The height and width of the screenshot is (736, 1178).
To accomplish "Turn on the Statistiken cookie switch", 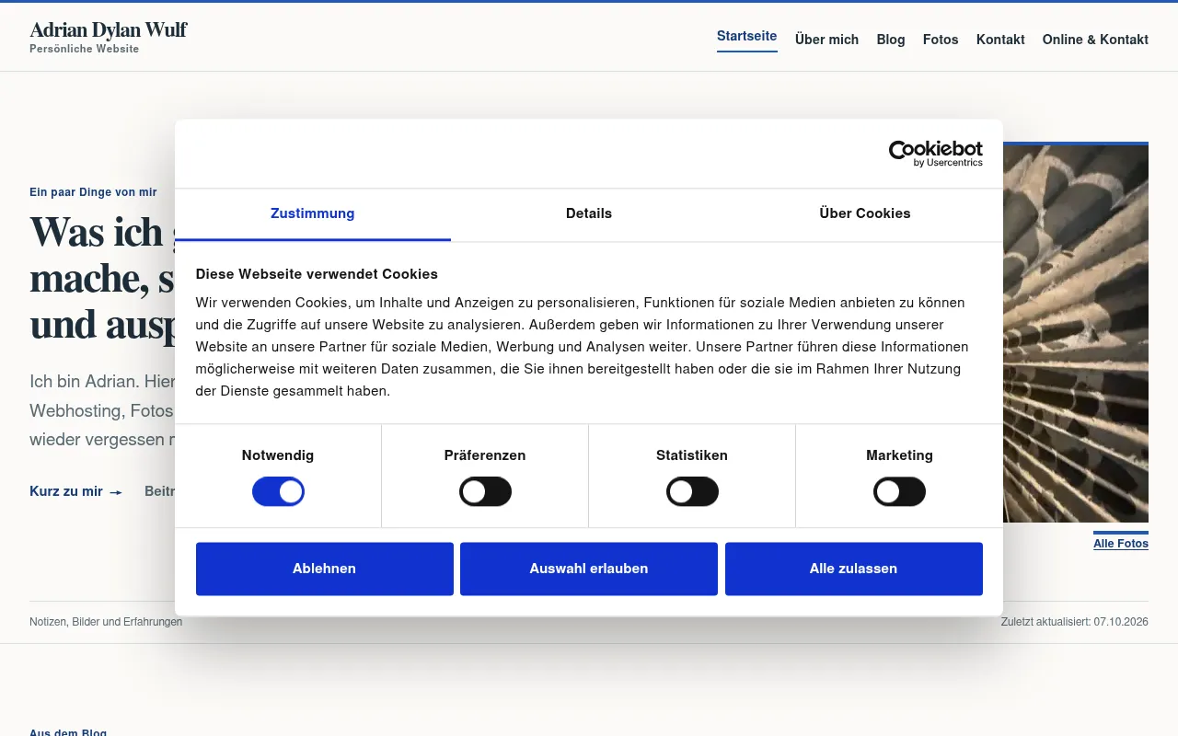I will (x=692, y=492).
